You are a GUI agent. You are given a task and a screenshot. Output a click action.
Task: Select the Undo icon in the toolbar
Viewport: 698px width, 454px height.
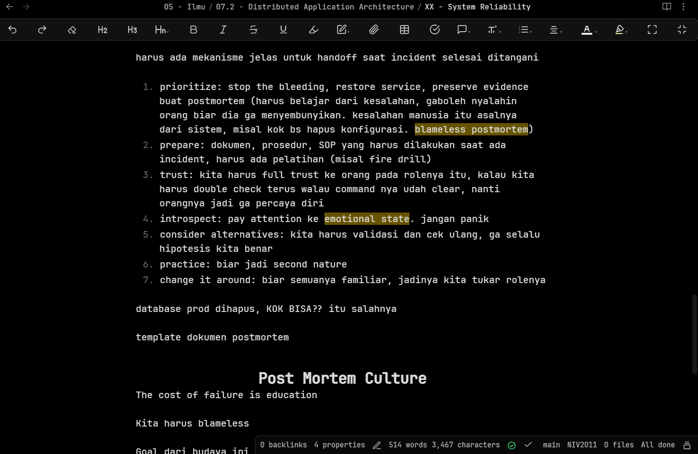(x=12, y=29)
